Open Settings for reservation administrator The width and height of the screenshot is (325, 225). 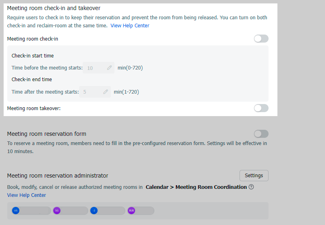[x=254, y=176]
